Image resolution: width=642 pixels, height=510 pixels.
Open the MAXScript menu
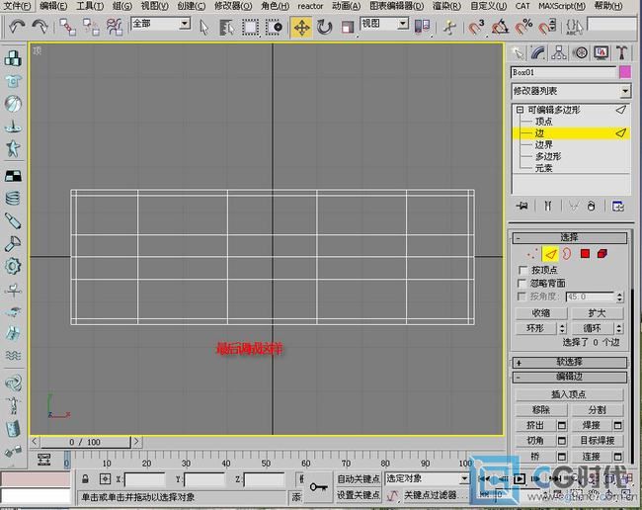point(561,6)
